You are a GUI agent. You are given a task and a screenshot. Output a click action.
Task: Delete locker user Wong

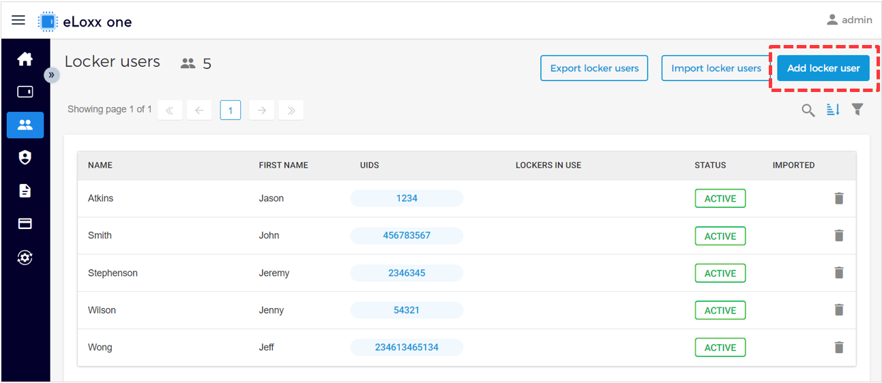pyautogui.click(x=839, y=347)
